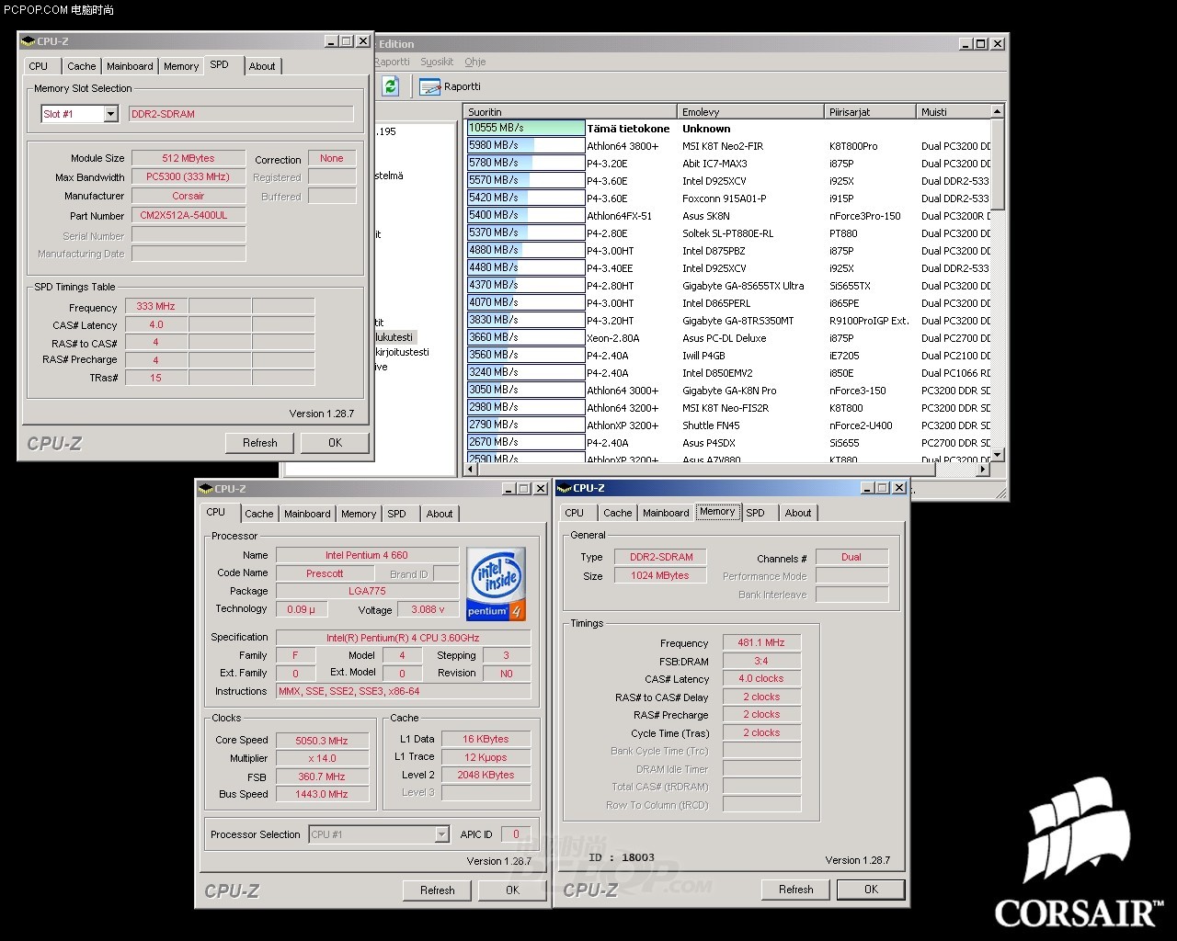Click the 3:4 FSB:DRAM ratio field
Screen dimensions: 1177x941
pos(761,661)
